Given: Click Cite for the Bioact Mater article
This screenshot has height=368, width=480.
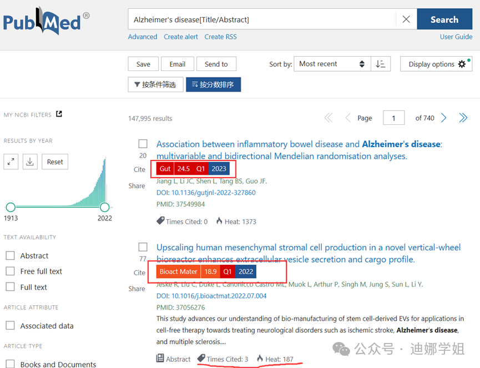Looking at the screenshot, I should [139, 273].
